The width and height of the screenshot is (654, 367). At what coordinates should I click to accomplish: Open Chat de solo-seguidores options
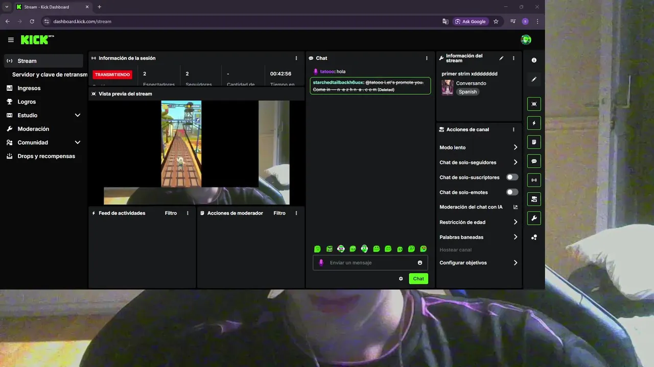click(x=479, y=163)
